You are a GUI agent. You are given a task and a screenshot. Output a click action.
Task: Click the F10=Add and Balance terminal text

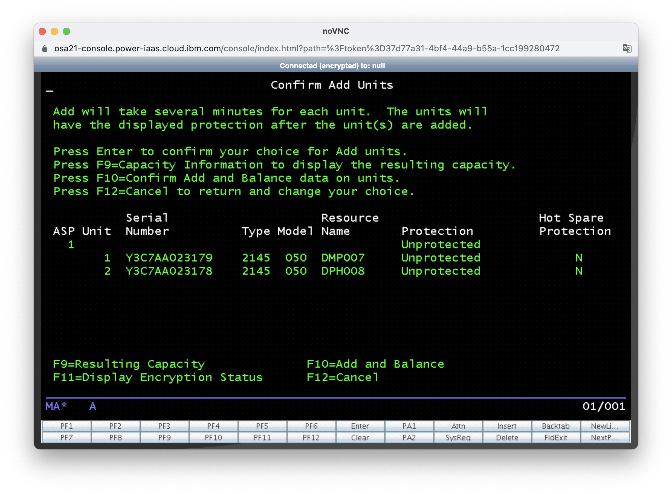click(375, 364)
